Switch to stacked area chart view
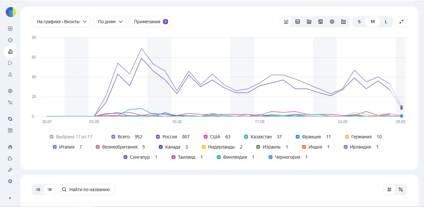The width and height of the screenshot is (424, 207). click(x=298, y=22)
